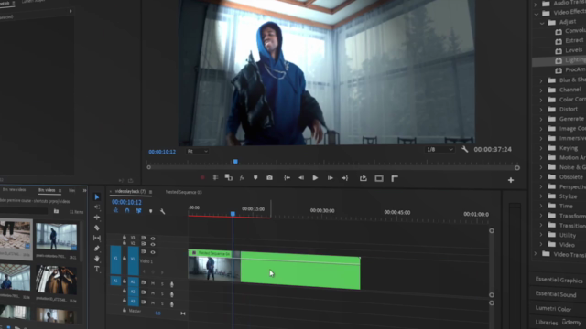586x329 pixels.
Task: Add a marker from the timeline header
Action: [x=150, y=211]
